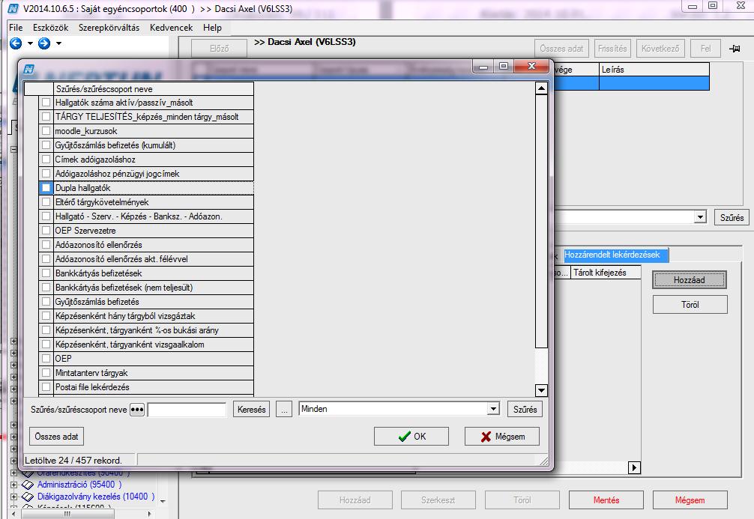Click the 'Tárolt kifejezés' column header
The width and height of the screenshot is (754, 519).
(x=605, y=273)
